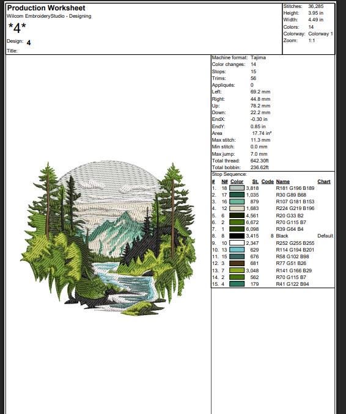Select color swatch in stop 1 row
346x414 pixels.
point(237,188)
